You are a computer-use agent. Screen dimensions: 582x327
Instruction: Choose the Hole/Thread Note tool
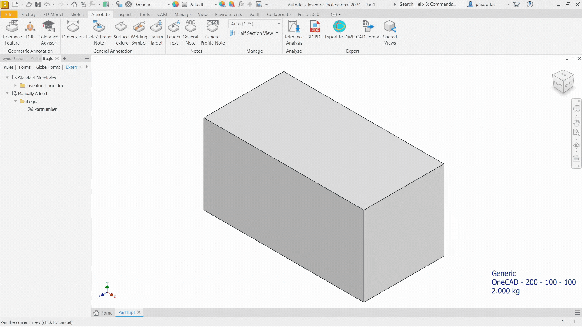point(99,33)
